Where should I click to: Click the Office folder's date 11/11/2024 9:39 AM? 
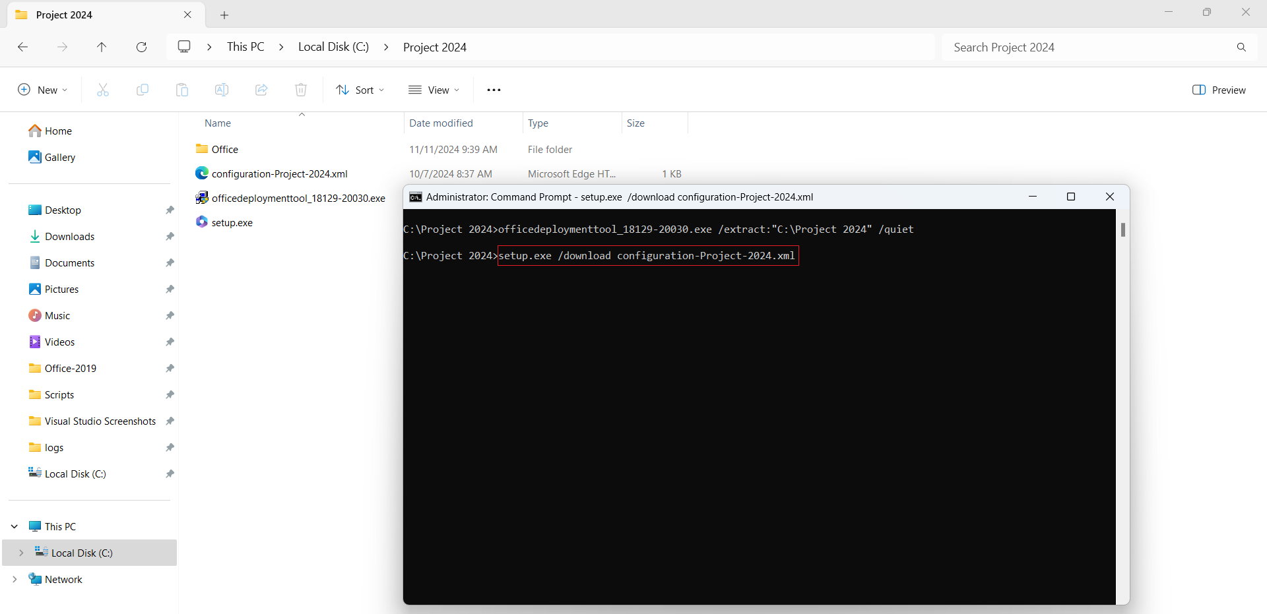click(453, 150)
